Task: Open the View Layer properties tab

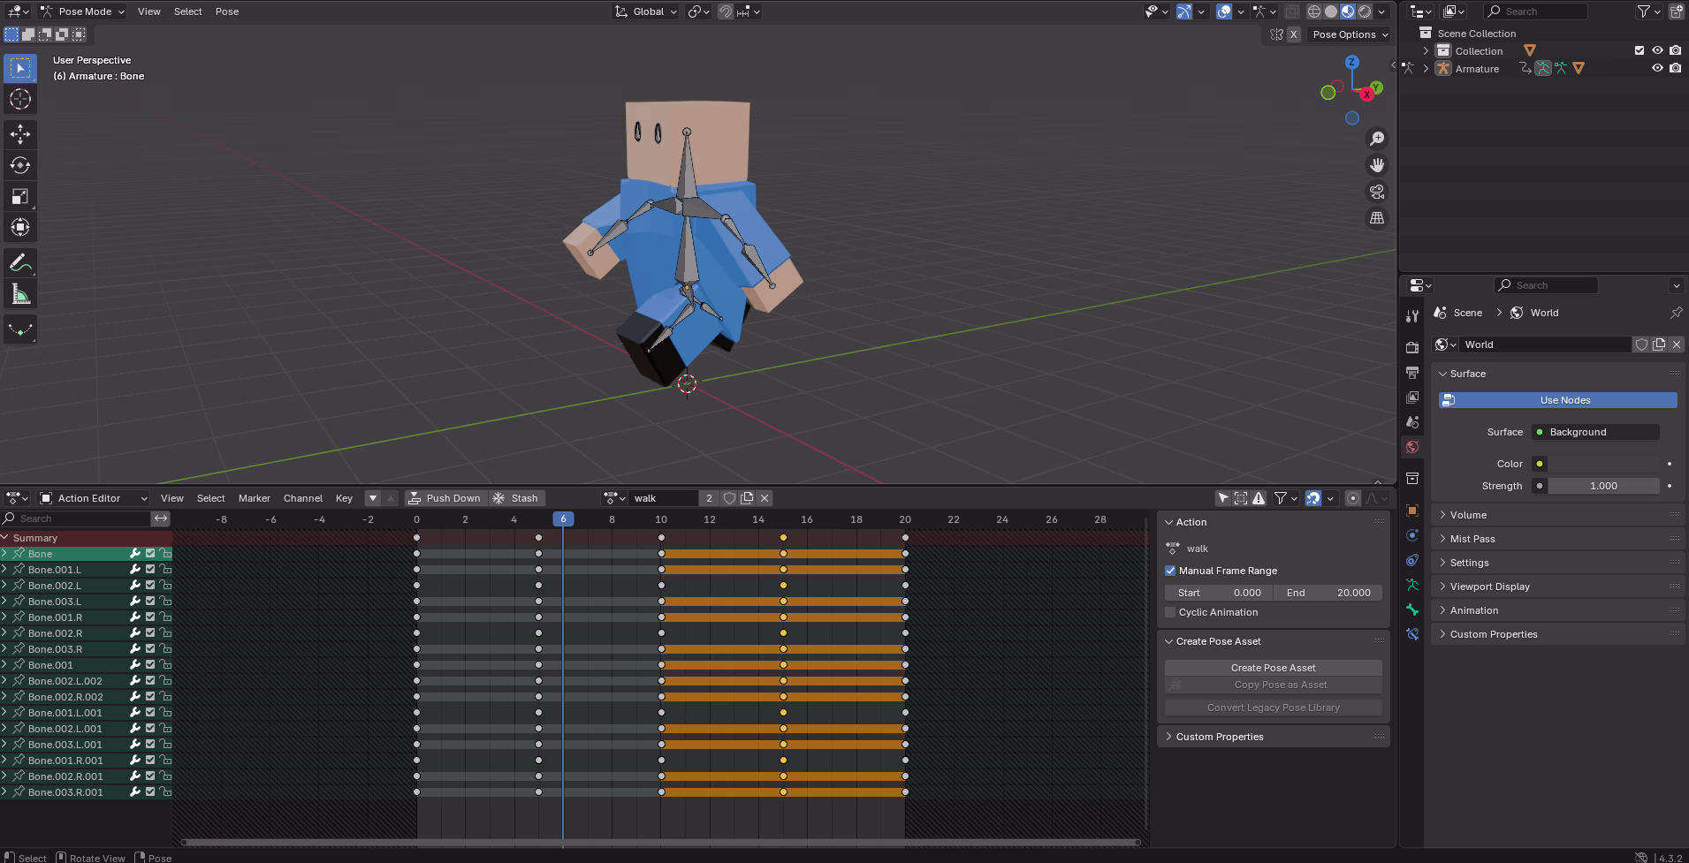Action: click(x=1412, y=397)
